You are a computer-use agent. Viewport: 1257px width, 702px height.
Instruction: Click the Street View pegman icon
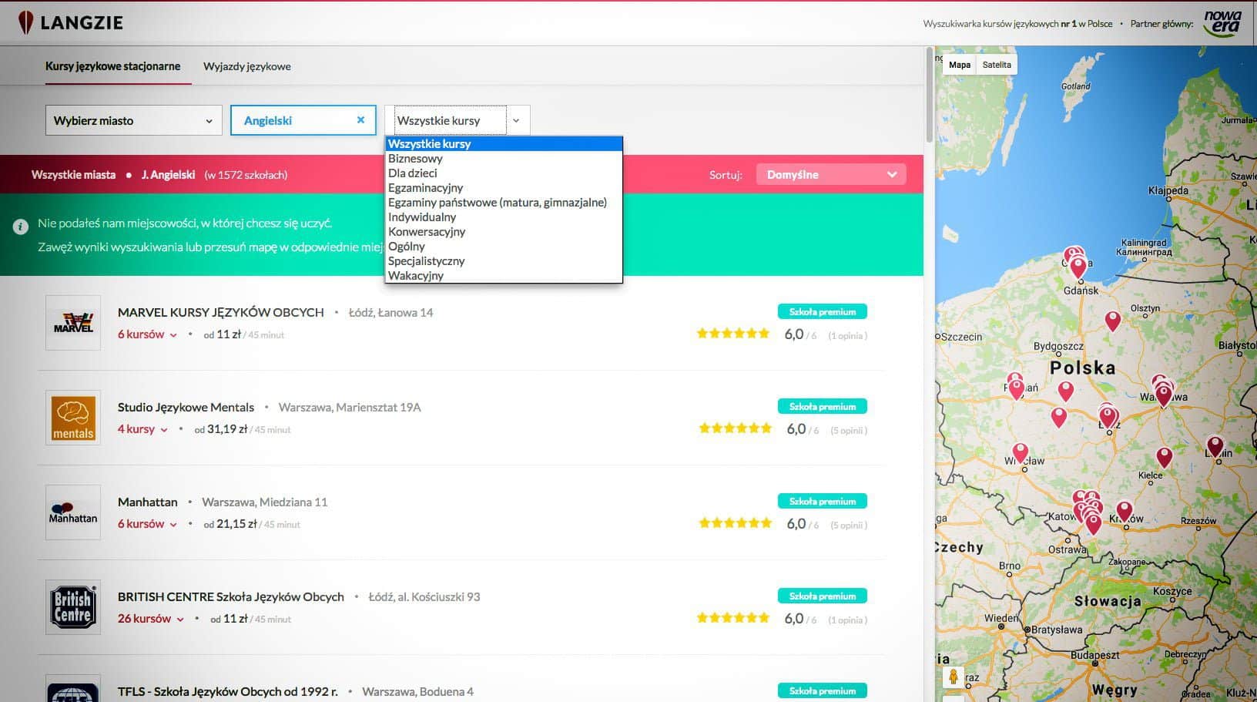(953, 677)
